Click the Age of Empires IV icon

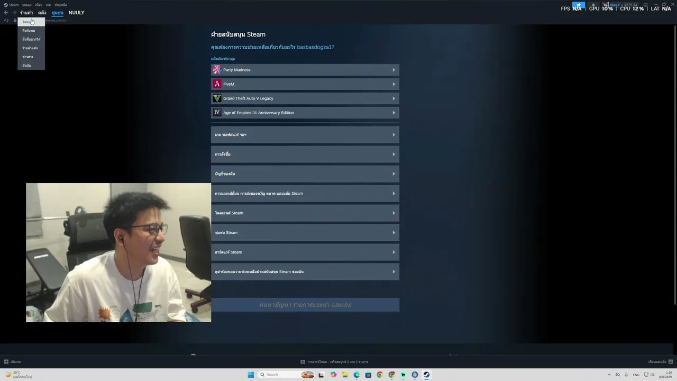pyautogui.click(x=217, y=113)
